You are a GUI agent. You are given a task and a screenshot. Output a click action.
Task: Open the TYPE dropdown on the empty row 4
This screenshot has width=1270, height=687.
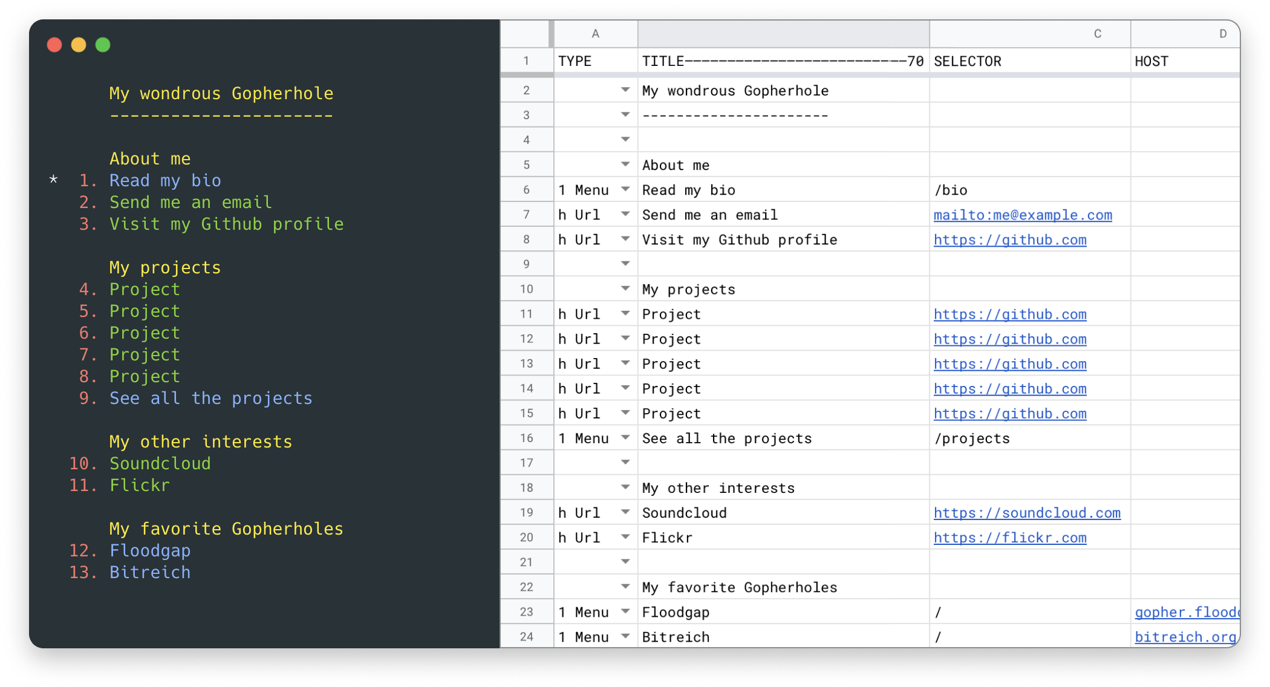pyautogui.click(x=626, y=139)
